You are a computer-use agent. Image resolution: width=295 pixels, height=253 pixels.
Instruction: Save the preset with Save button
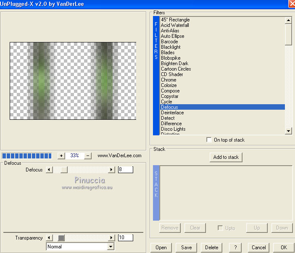(186, 248)
